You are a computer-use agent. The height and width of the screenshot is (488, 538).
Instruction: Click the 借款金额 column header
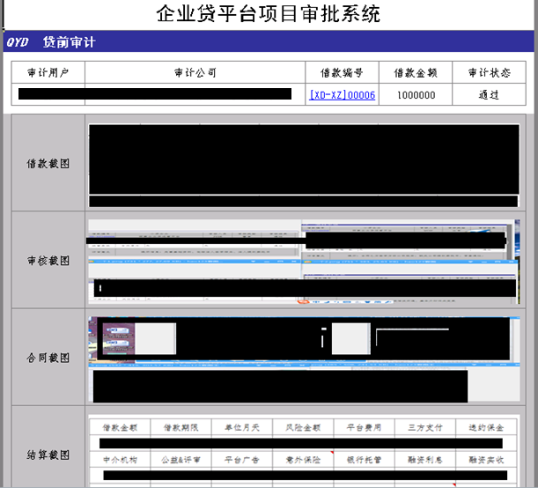[x=416, y=72]
